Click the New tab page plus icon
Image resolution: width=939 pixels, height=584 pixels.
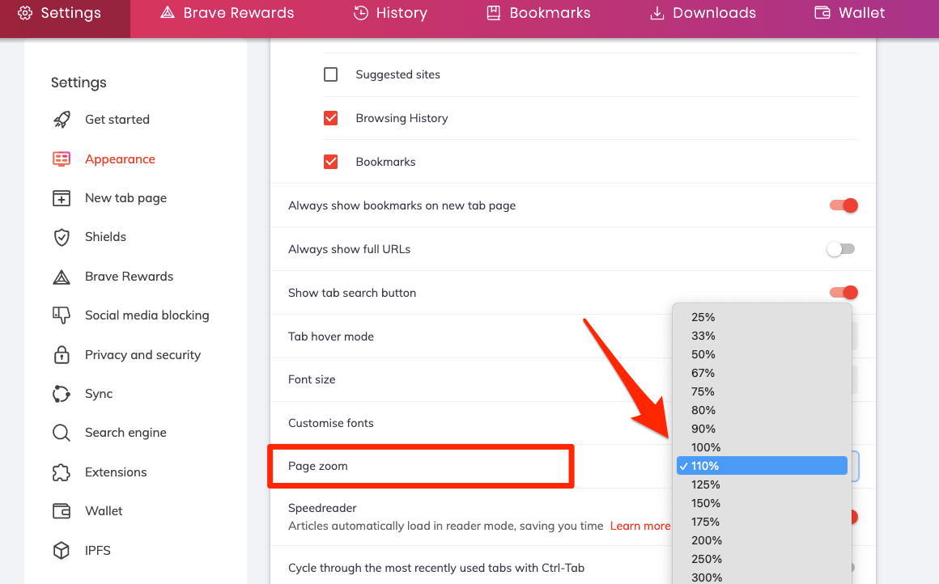point(62,198)
